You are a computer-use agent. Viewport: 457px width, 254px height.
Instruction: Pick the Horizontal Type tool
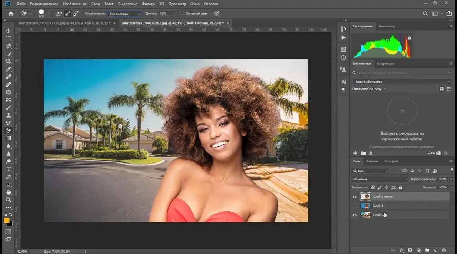coord(9,169)
